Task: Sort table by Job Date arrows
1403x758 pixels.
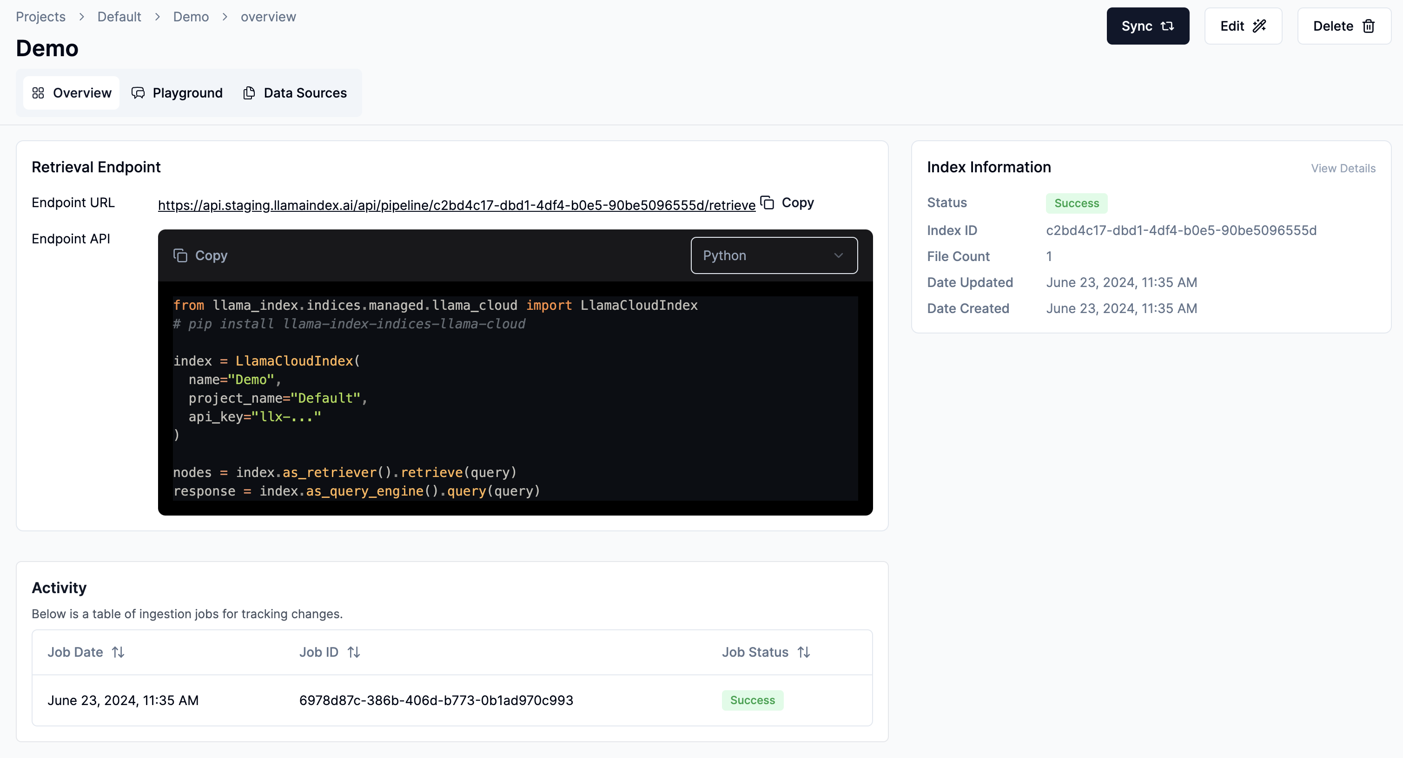Action: 118,652
